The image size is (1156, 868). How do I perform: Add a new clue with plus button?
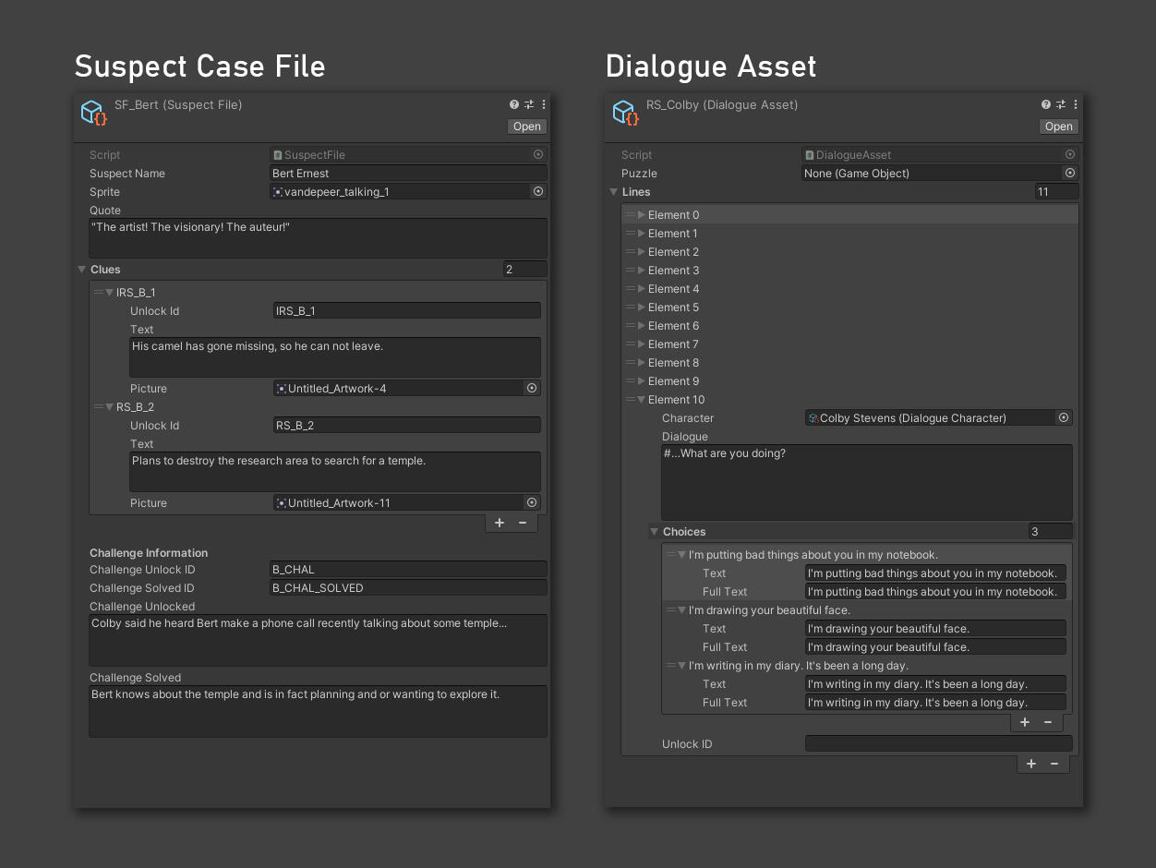pos(500,523)
